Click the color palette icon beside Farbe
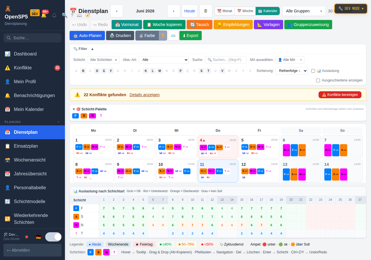Image resolution: width=371 pixels, height=260 pixels. pos(163,36)
